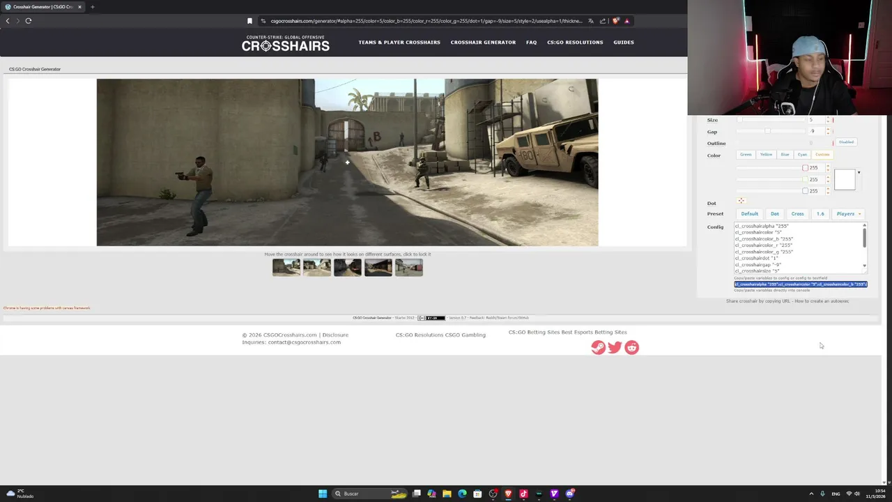Open Steam social icon in footer
The image size is (892, 502).
point(598,347)
